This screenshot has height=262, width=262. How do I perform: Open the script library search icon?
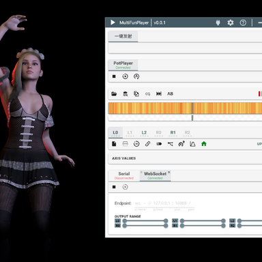pos(126,93)
